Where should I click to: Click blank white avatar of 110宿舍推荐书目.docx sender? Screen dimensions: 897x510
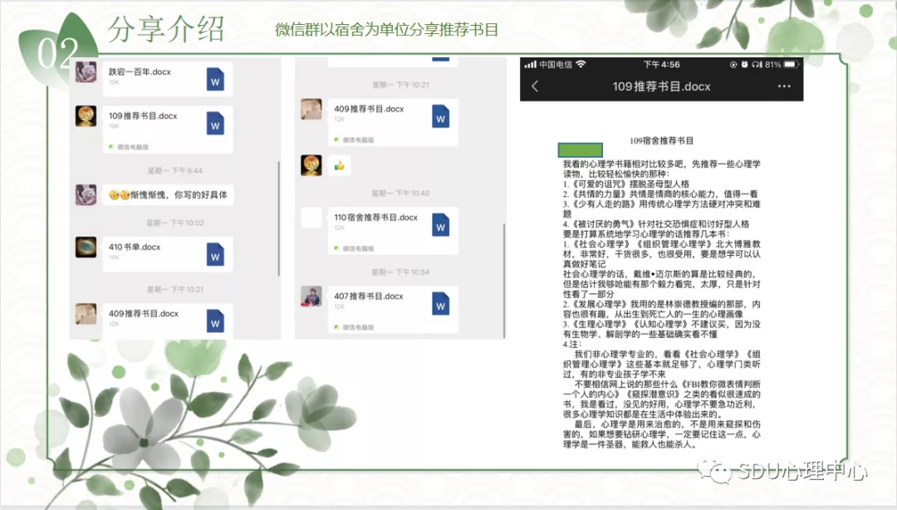tap(311, 218)
